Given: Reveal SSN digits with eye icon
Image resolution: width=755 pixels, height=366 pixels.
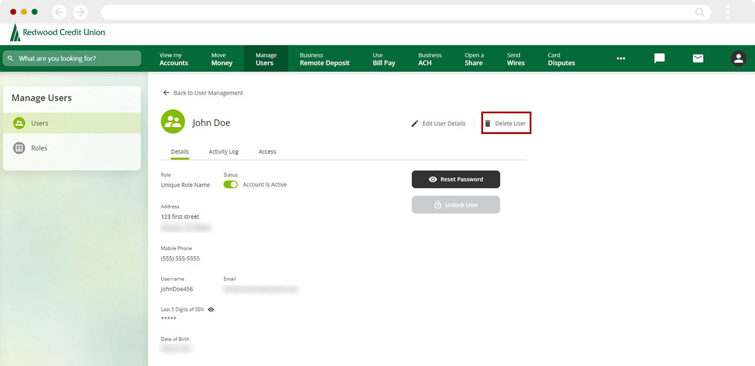Looking at the screenshot, I should 211,309.
